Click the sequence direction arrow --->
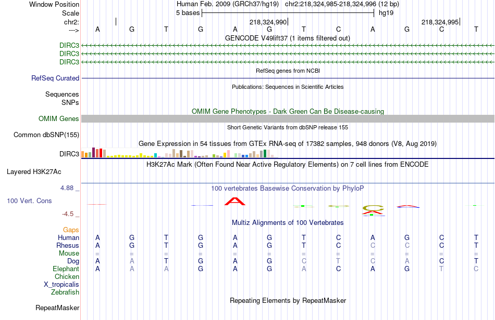495x320 pixels. pos(73,30)
